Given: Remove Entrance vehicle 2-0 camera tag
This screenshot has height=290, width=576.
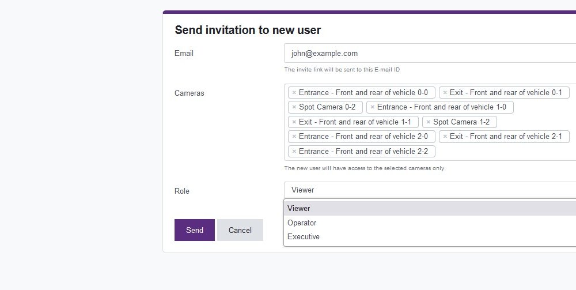Looking at the screenshot, I should click(x=294, y=137).
